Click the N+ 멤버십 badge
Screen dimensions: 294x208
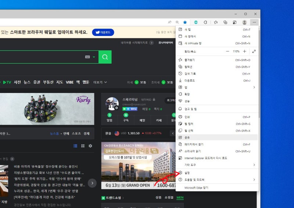tap(130, 109)
